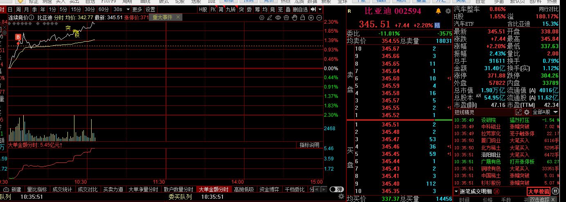
Task: Click the 设置 button in period bar
Action: coord(150,9)
